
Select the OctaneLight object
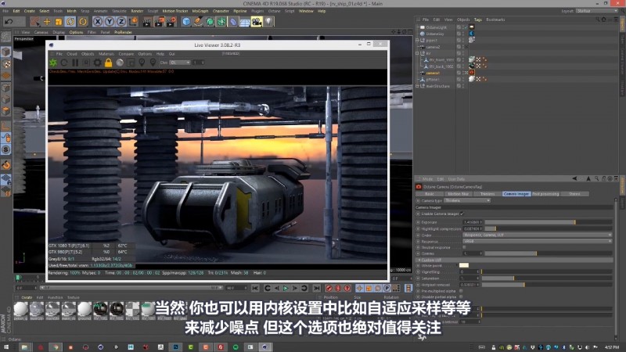click(x=436, y=27)
